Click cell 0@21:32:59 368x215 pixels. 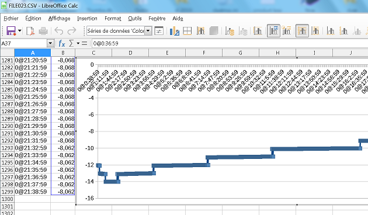click(32, 148)
